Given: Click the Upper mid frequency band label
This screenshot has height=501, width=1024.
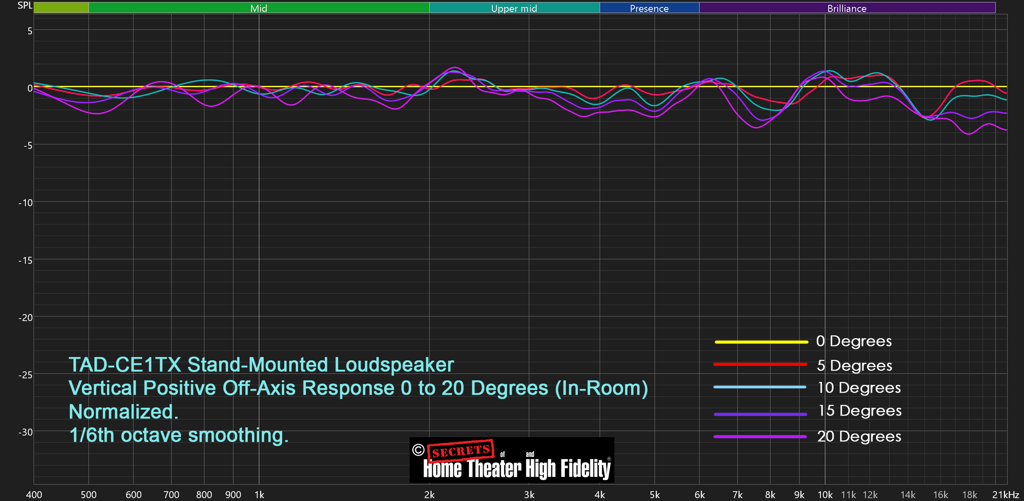Looking at the screenshot, I should tap(514, 8).
